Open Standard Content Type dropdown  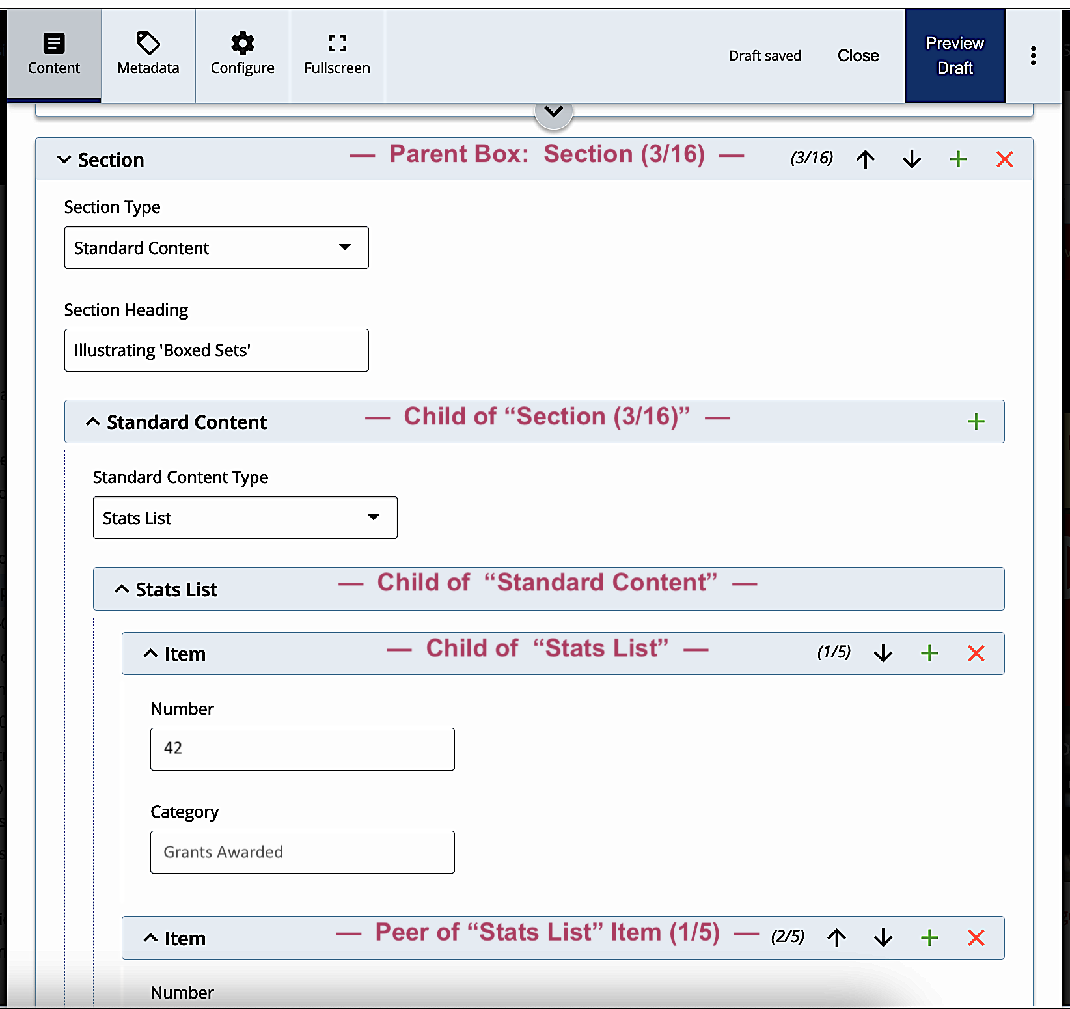click(245, 518)
